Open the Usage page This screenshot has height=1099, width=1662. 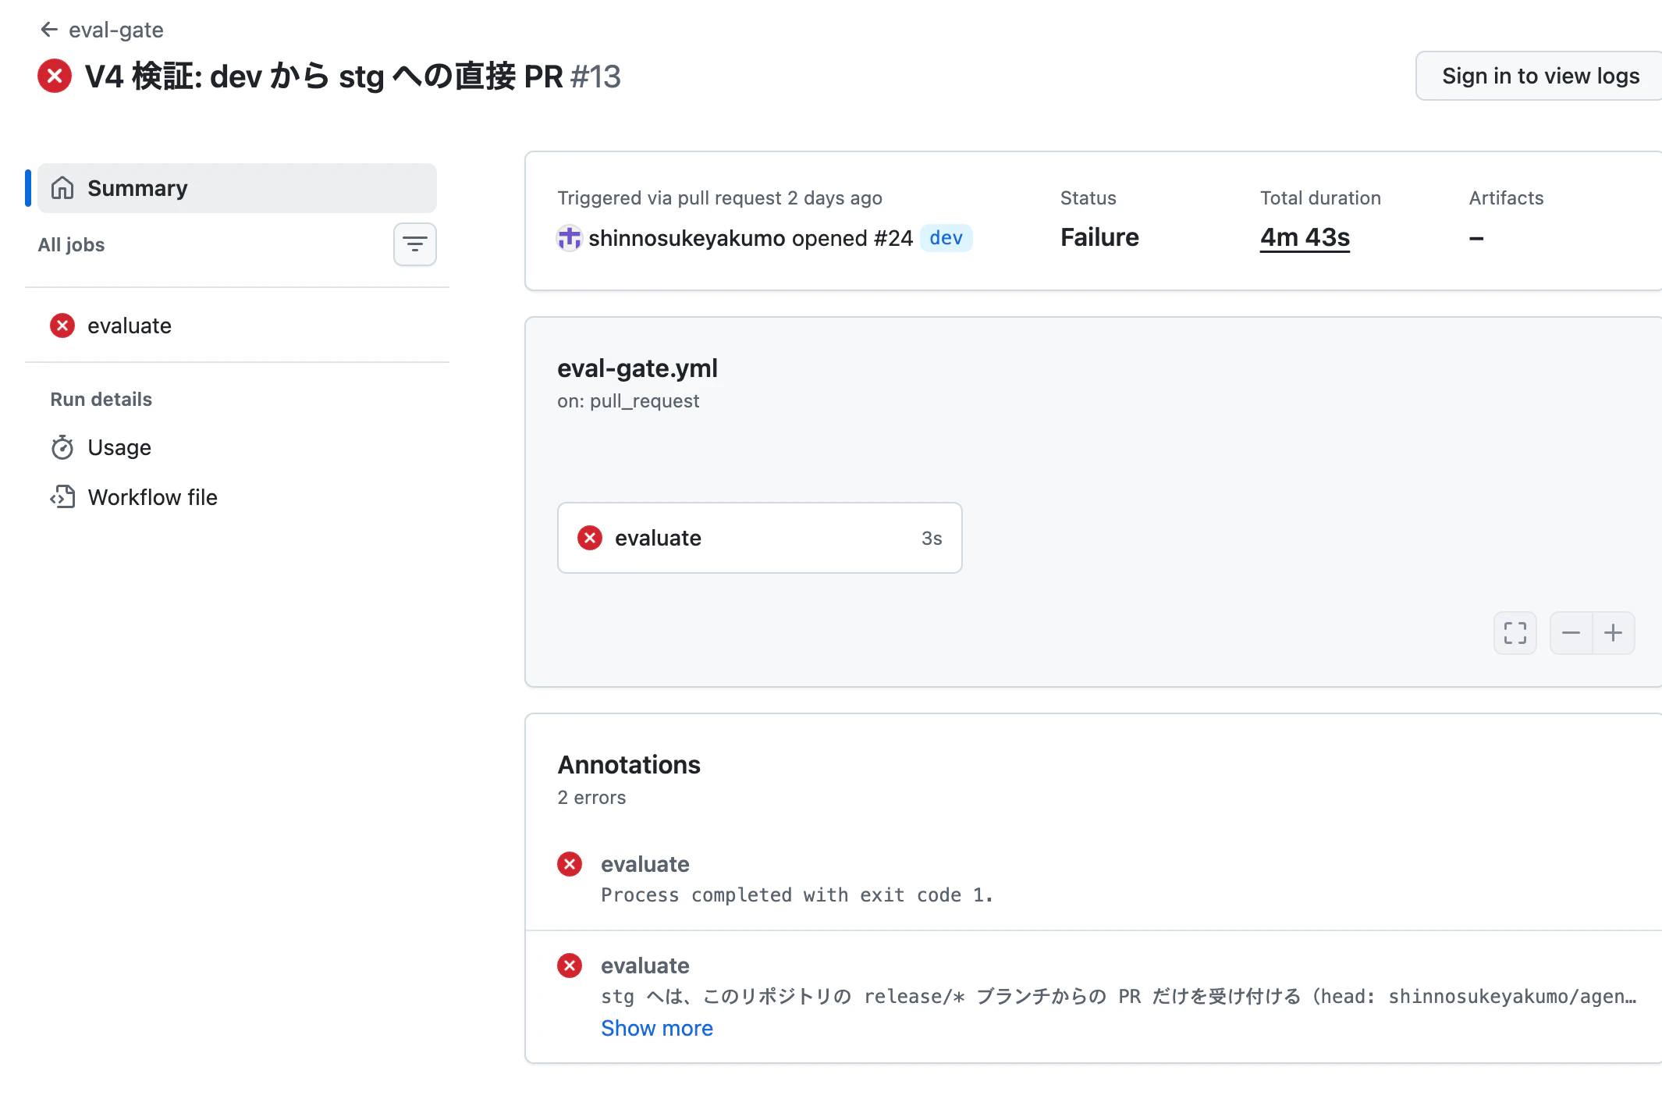(x=237, y=447)
